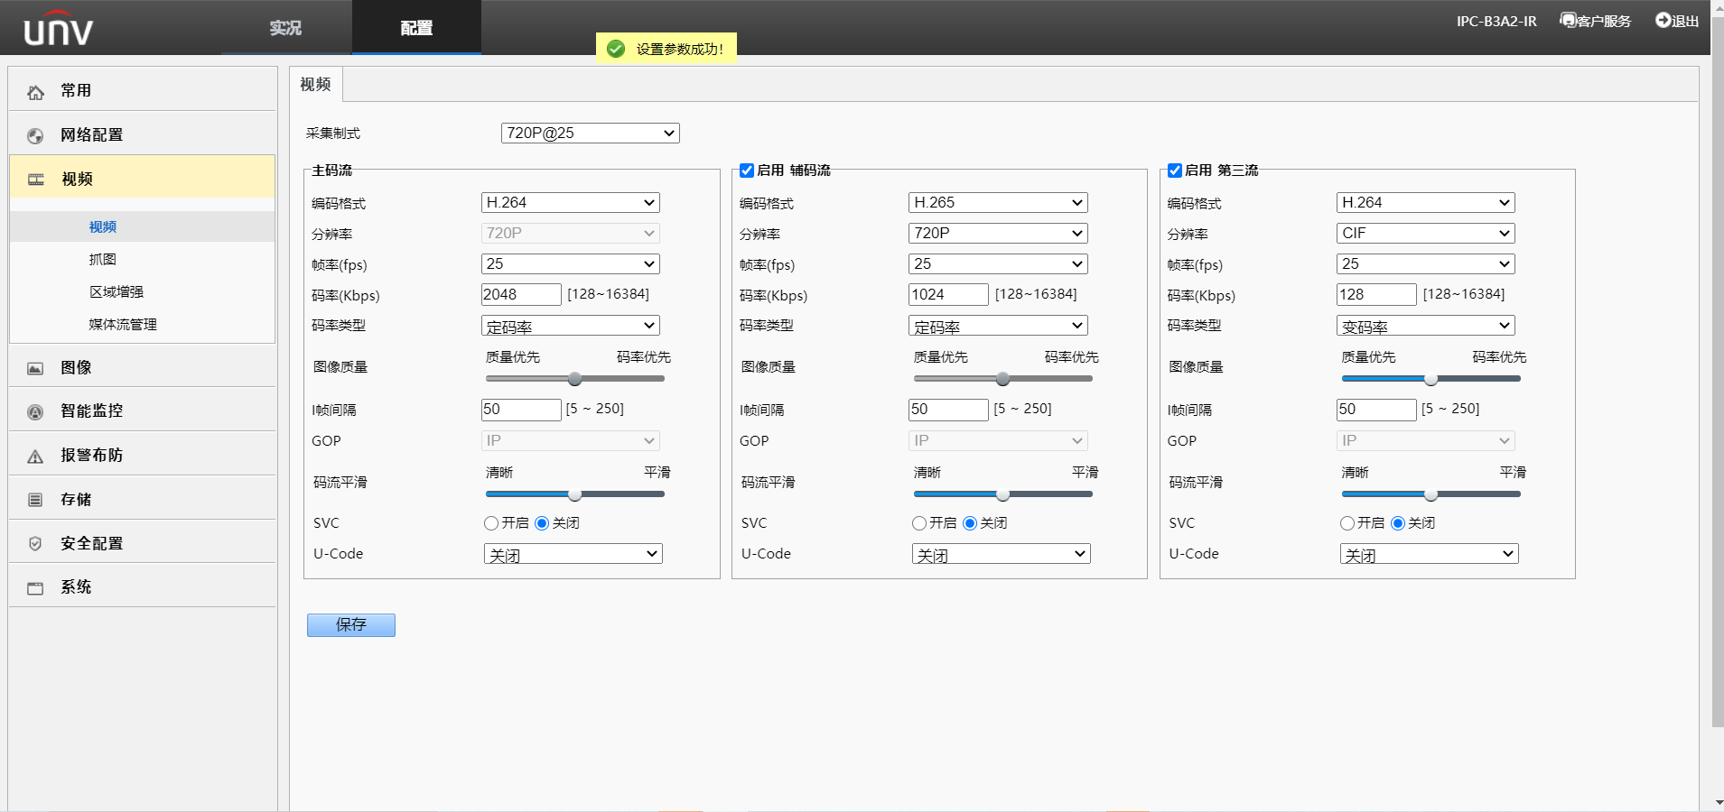Click main stream 码流平滑 slider handle
This screenshot has height=812, width=1724.
(575, 494)
